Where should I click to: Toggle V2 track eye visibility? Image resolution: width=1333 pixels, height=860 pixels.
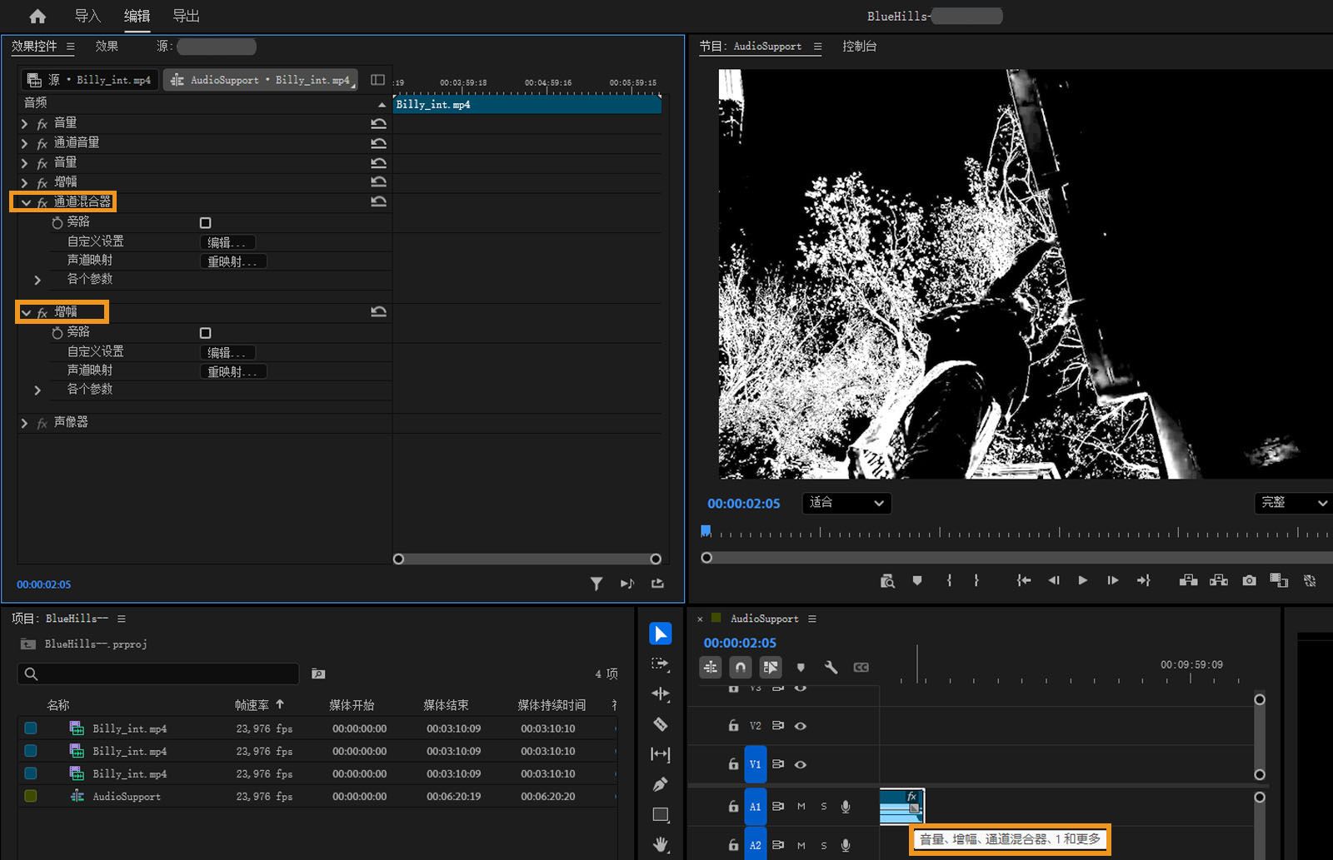[x=801, y=726]
